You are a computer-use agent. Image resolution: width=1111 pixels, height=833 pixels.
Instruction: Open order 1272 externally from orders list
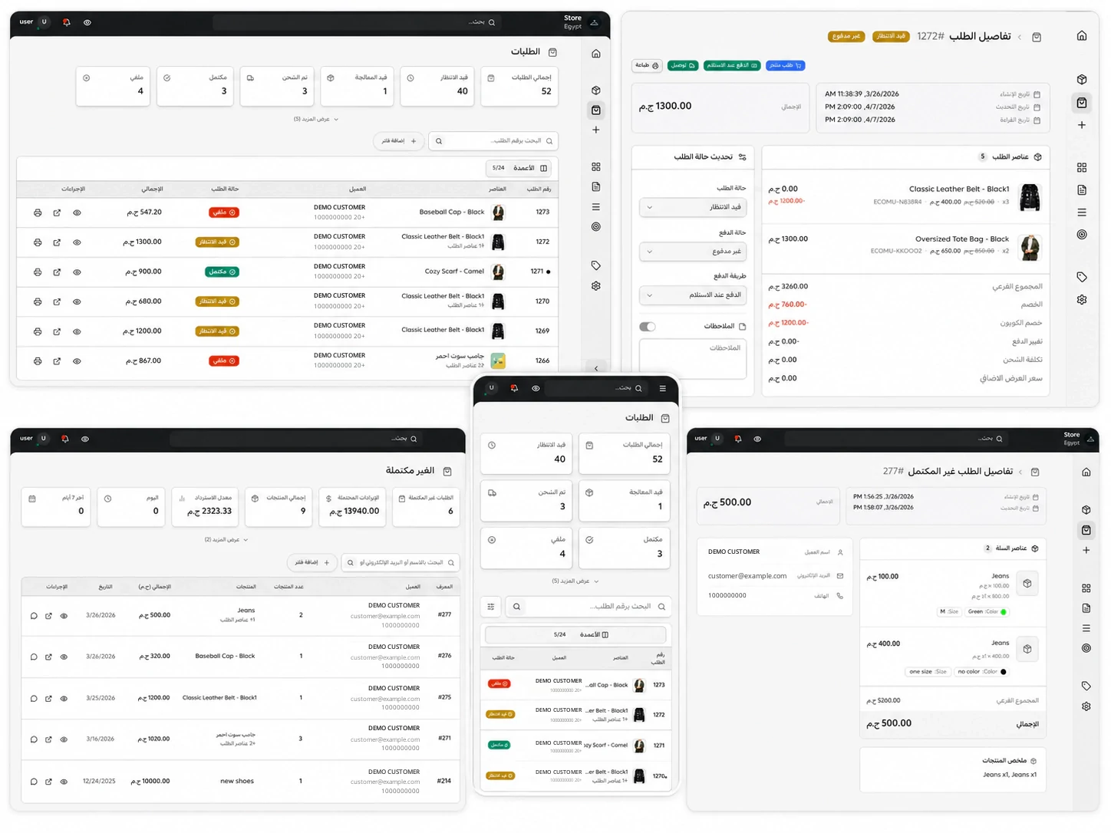pyautogui.click(x=57, y=242)
